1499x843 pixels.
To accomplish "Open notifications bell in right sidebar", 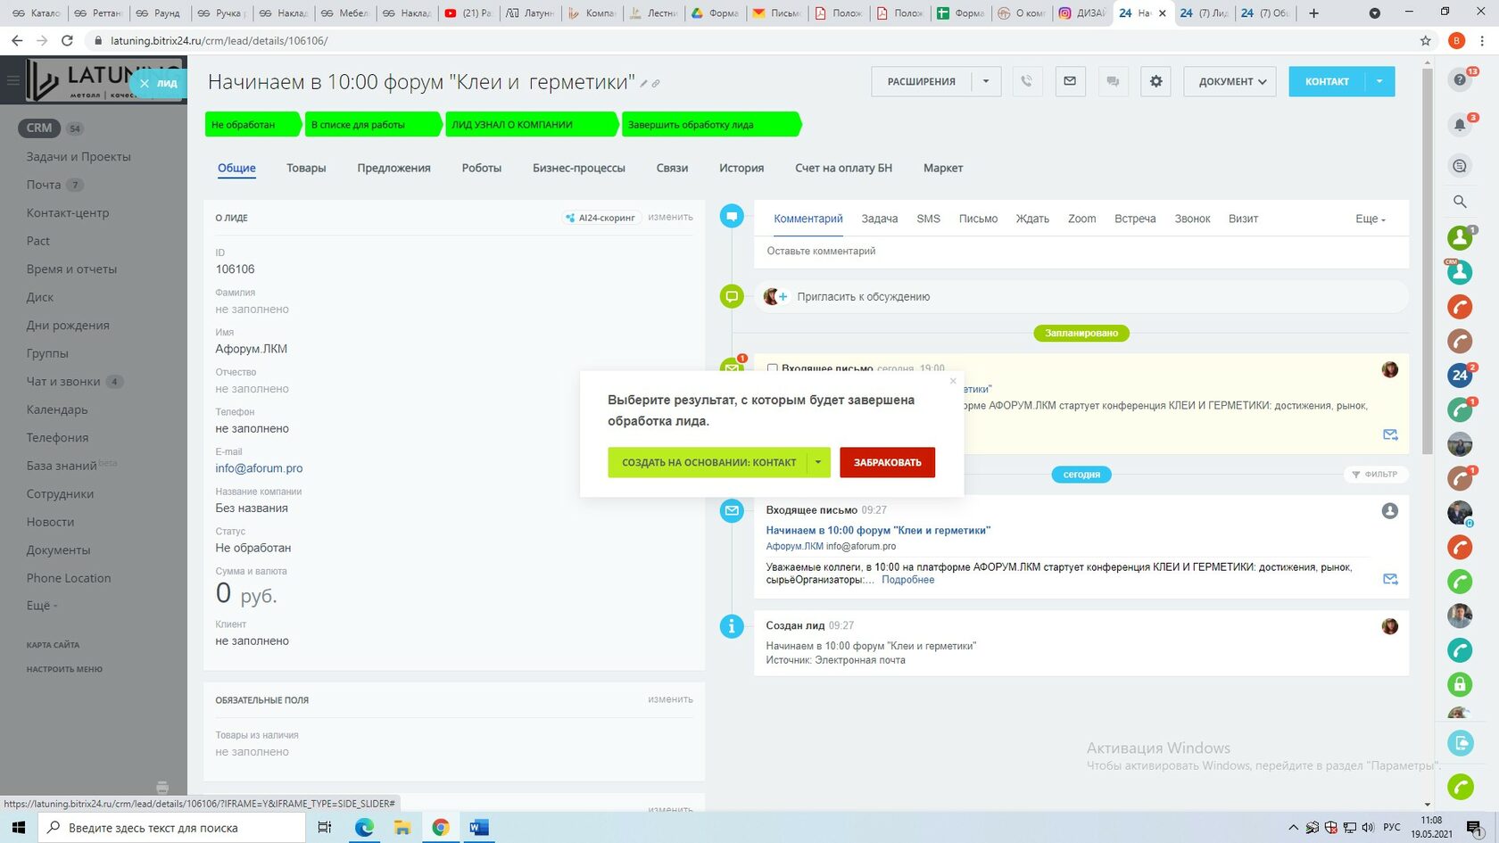I will click(x=1460, y=125).
